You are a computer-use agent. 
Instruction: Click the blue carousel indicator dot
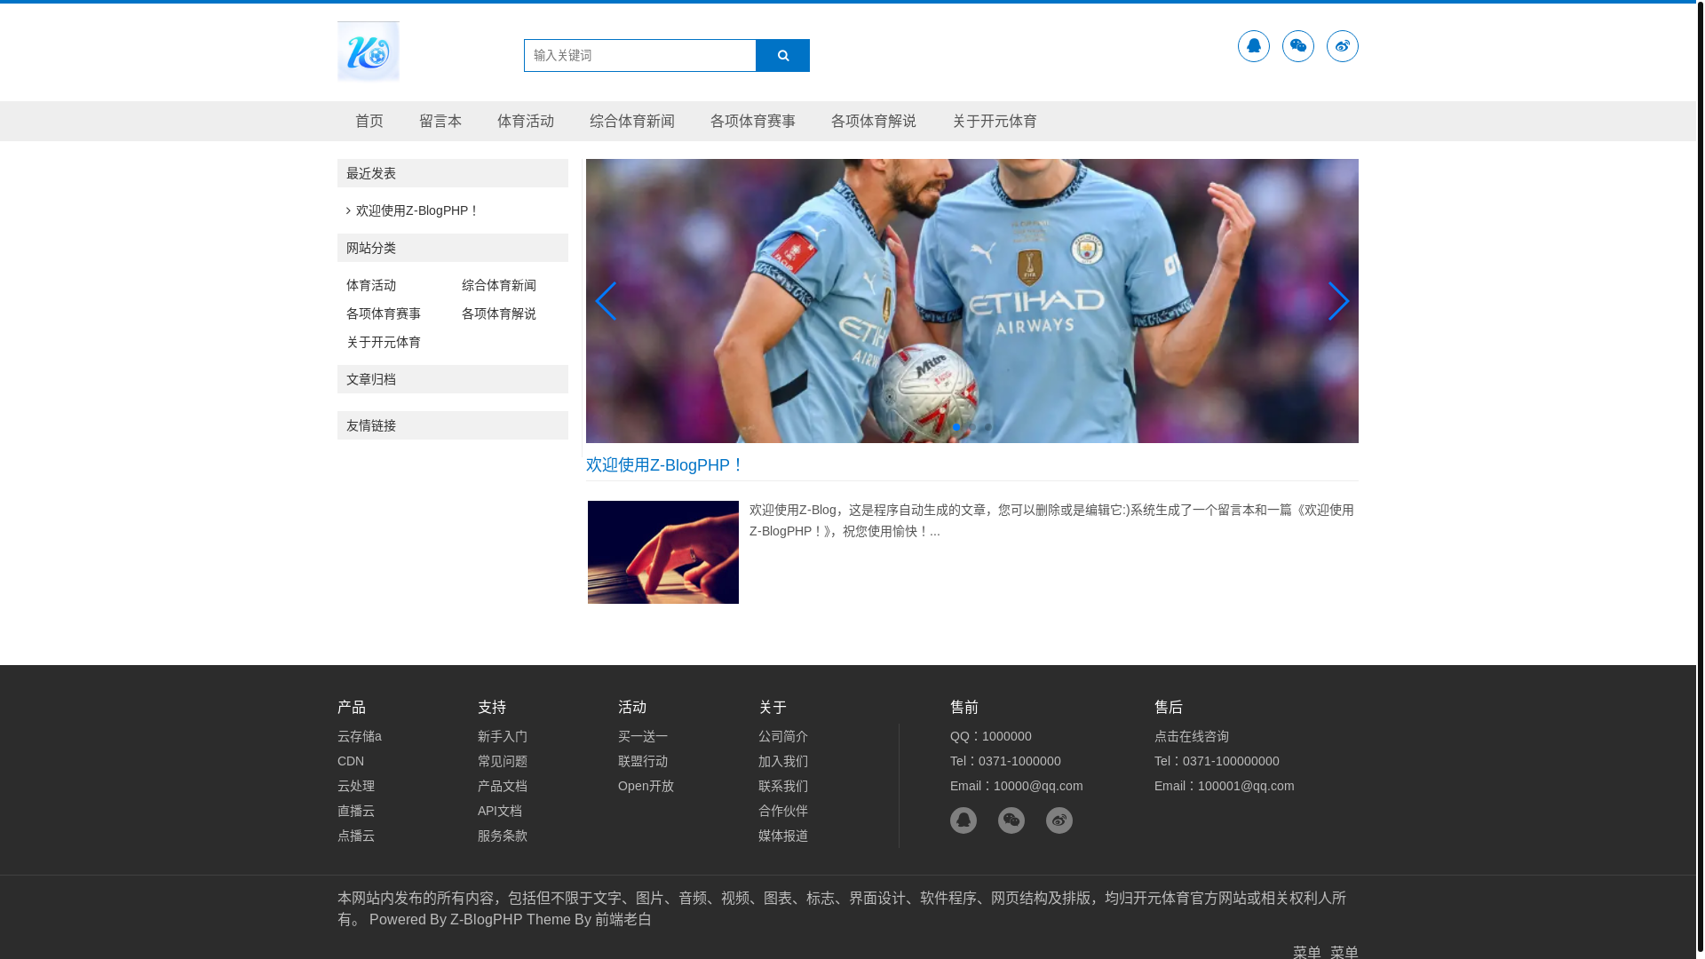[956, 427]
